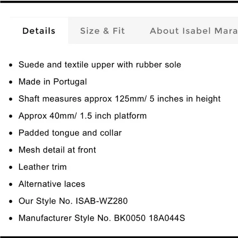This screenshot has width=238, height=238.
Task: Click the bullet beside Our Style No.
Action: (x=11, y=201)
